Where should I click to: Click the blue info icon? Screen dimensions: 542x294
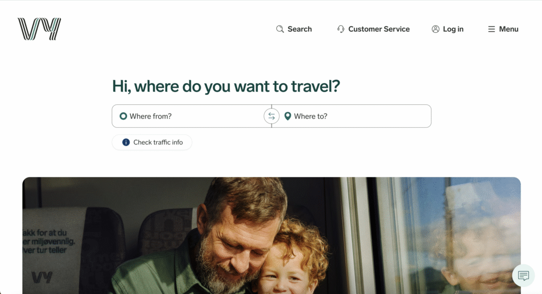point(126,142)
